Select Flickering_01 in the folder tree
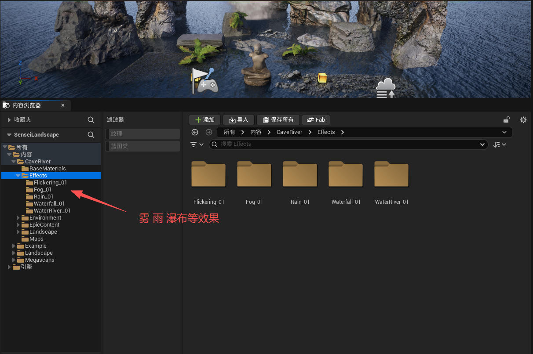The image size is (533, 354). point(50,183)
